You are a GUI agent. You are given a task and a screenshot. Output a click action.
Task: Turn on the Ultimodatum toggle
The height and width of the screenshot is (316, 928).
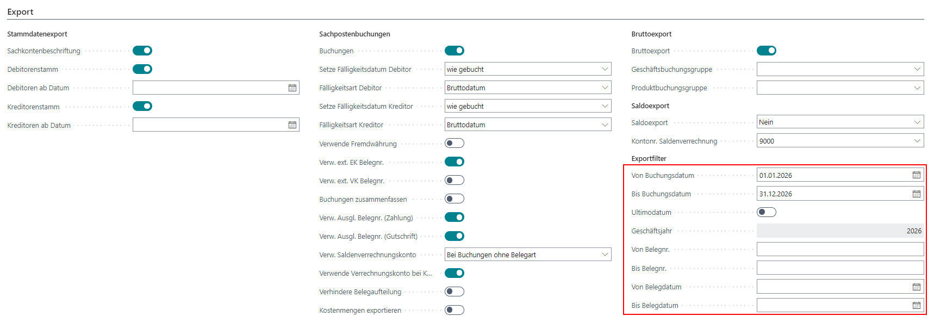tap(767, 212)
